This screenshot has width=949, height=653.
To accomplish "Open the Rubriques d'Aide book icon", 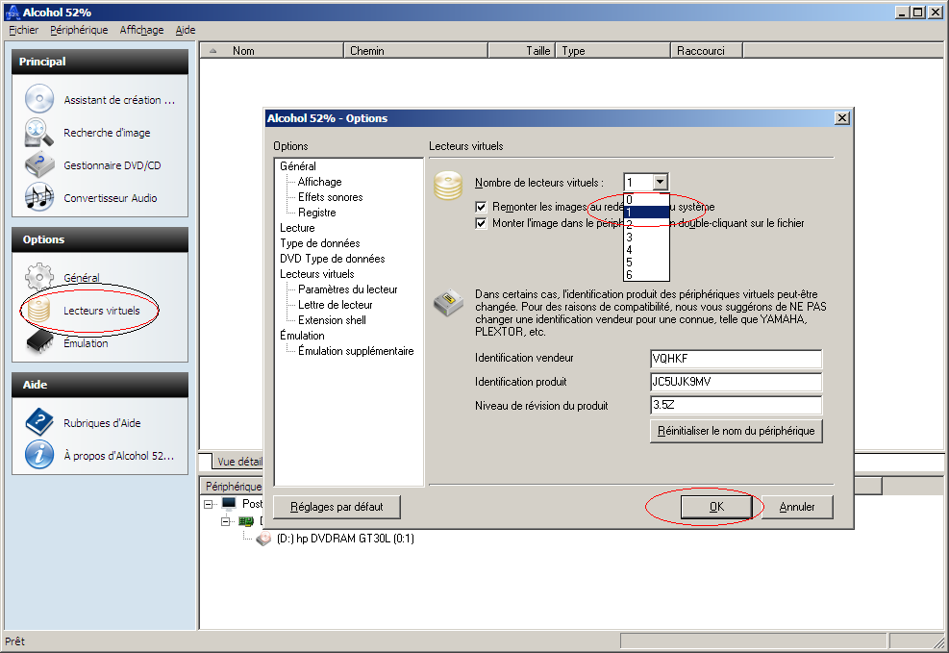I will [39, 422].
